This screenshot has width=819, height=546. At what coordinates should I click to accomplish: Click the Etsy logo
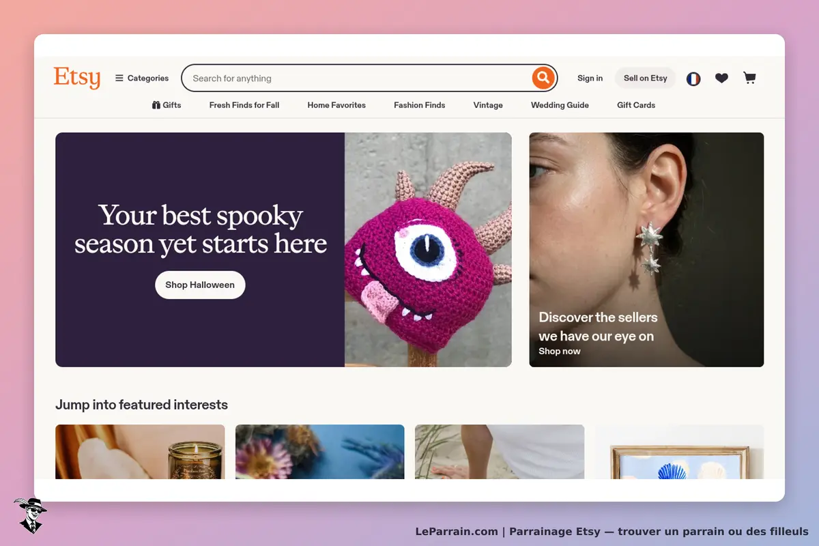point(77,78)
